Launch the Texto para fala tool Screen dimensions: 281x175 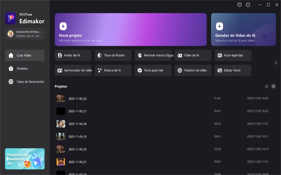(x=153, y=70)
